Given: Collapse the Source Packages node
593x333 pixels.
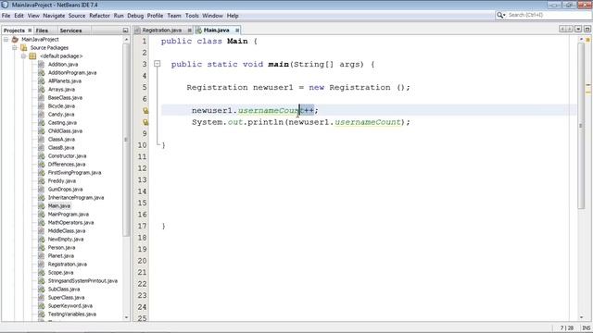Looking at the screenshot, I should coord(15,47).
